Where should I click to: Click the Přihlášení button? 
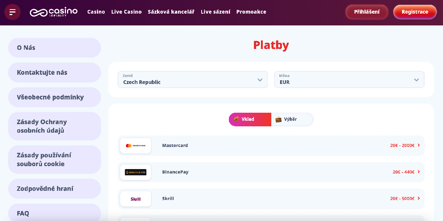[367, 12]
